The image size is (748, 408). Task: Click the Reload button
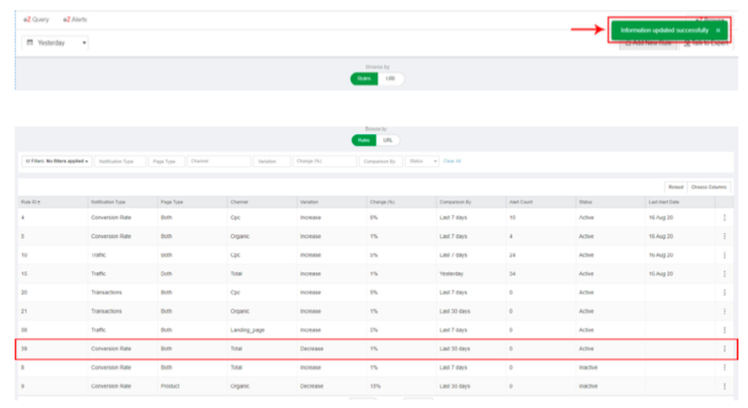pyautogui.click(x=676, y=187)
